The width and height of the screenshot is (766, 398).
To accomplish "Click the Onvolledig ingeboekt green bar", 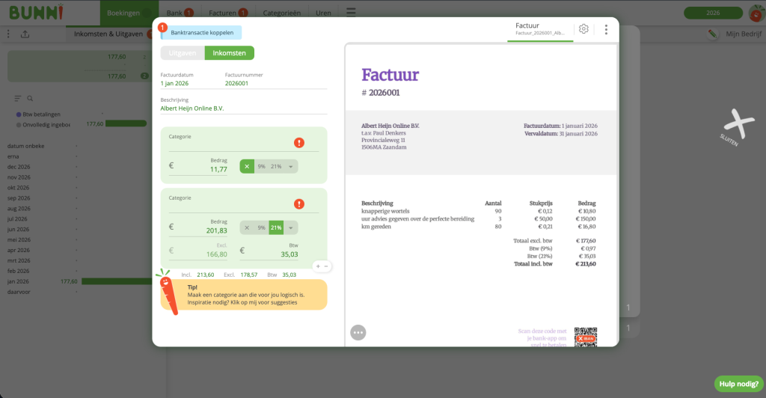I will [x=126, y=123].
